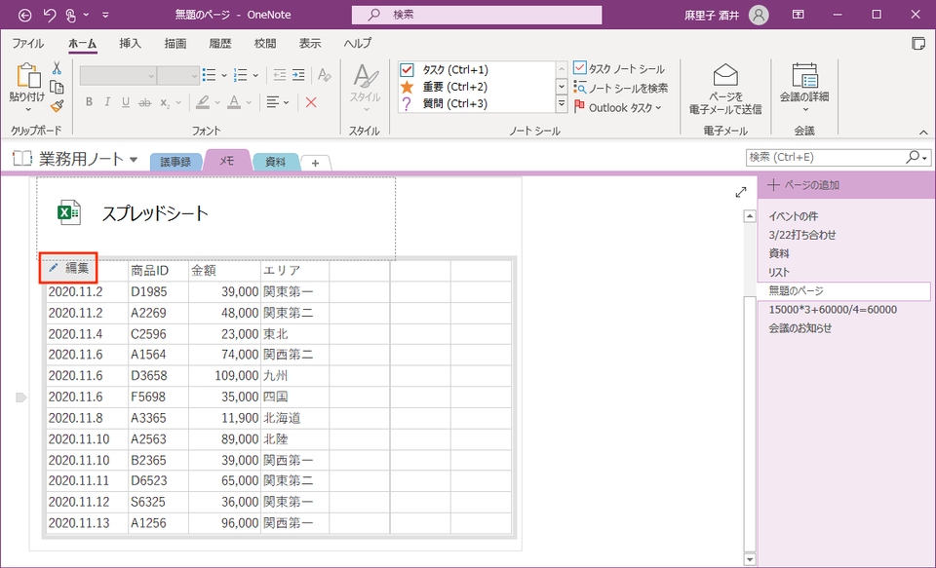Viewport: 936px width, 568px height.
Task: Click the Clear Formatting icon
Action: coord(324,75)
